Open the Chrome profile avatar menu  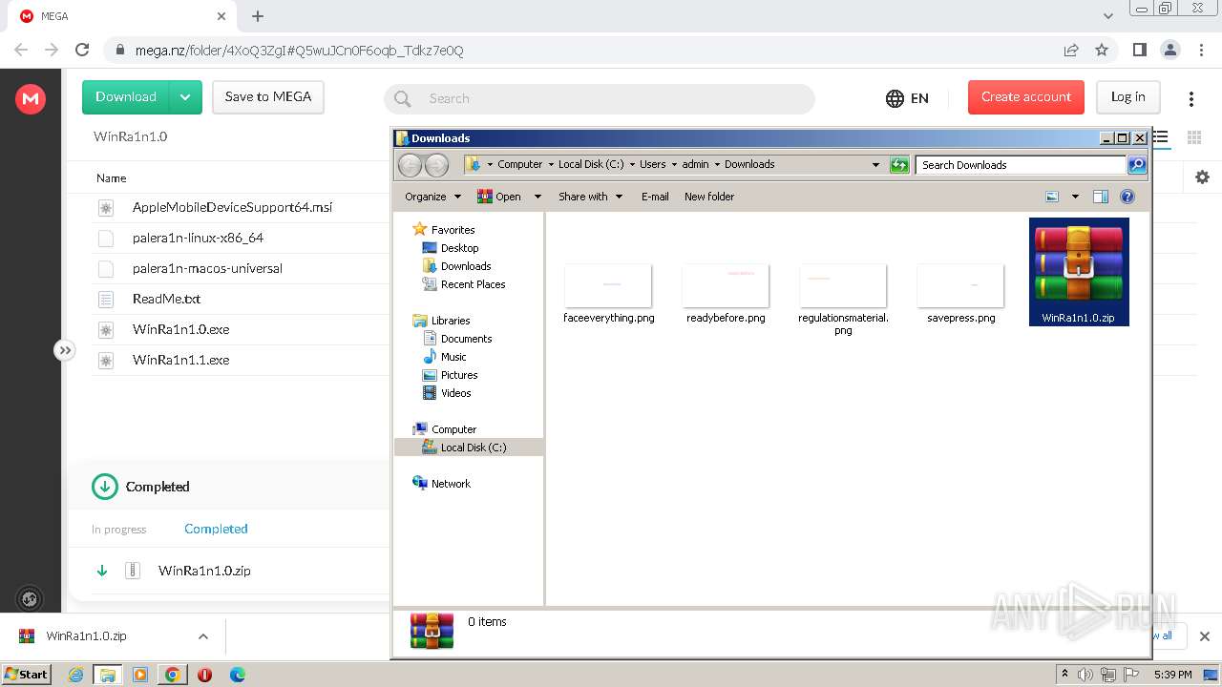[1169, 50]
